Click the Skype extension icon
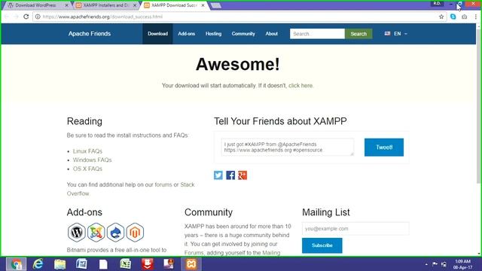The width and height of the screenshot is (482, 271). (x=453, y=17)
